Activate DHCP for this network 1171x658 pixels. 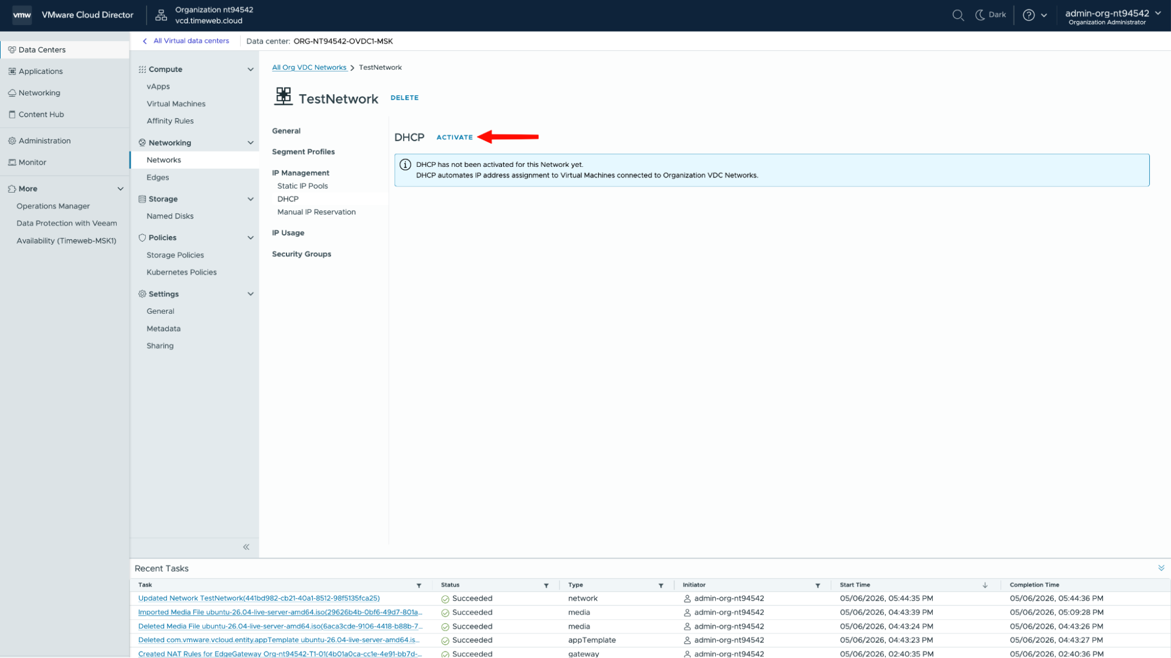455,138
